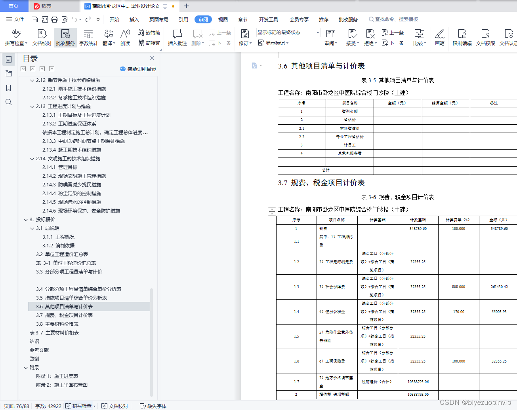Switch to the 开发工具 ribbon tab

pyautogui.click(x=269, y=19)
